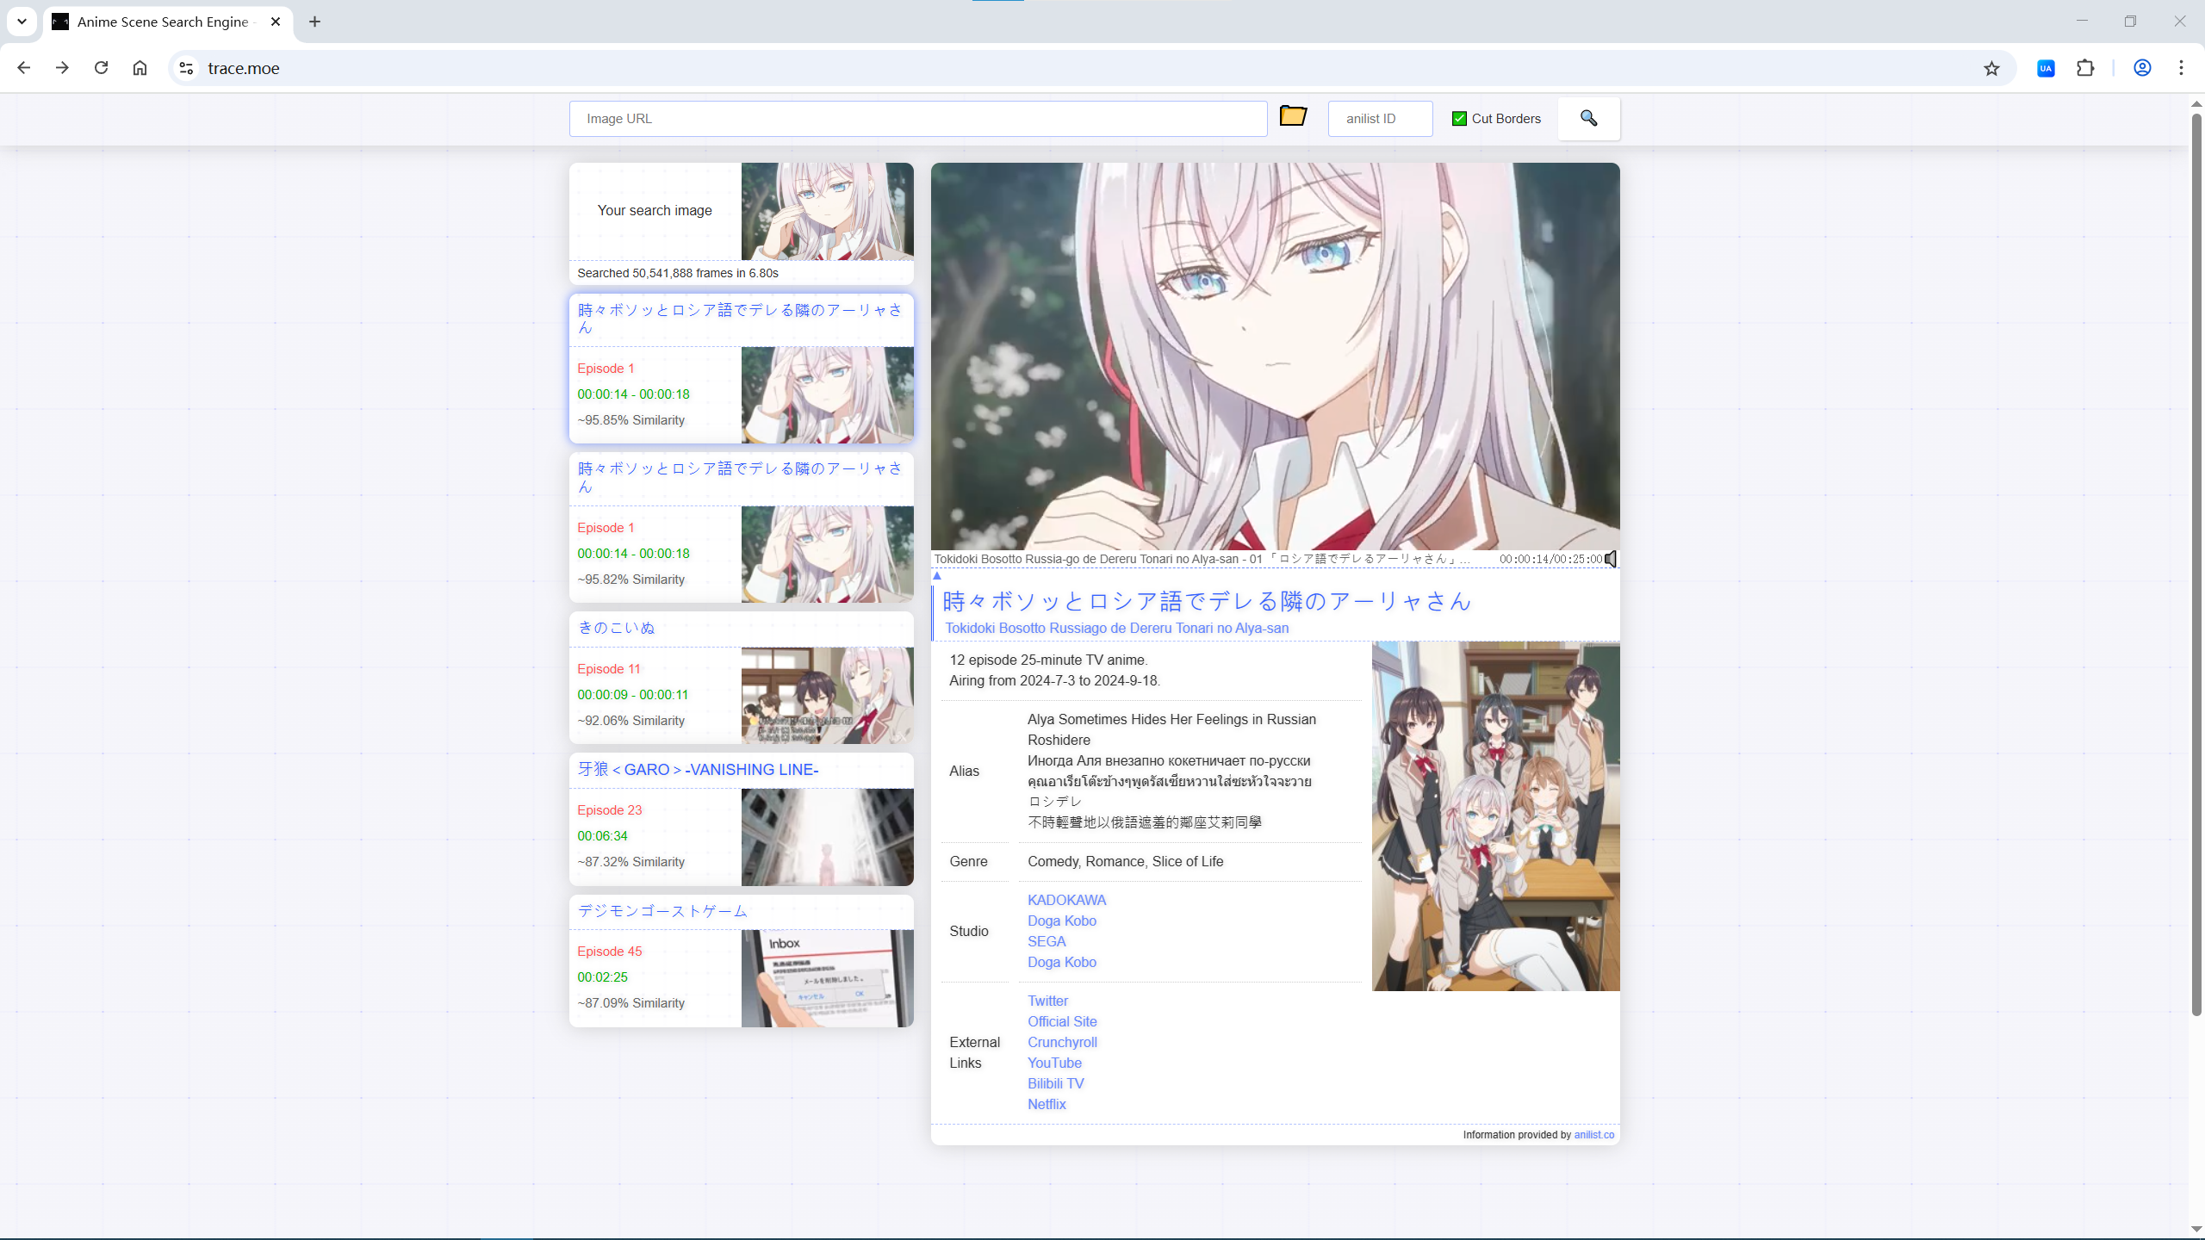
Task: Click the magnifier search button
Action: click(1588, 118)
